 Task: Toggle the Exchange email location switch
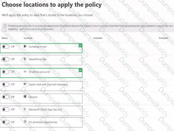6,47
